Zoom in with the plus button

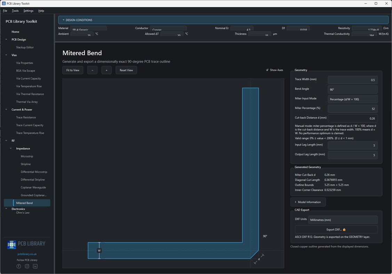[106, 70]
